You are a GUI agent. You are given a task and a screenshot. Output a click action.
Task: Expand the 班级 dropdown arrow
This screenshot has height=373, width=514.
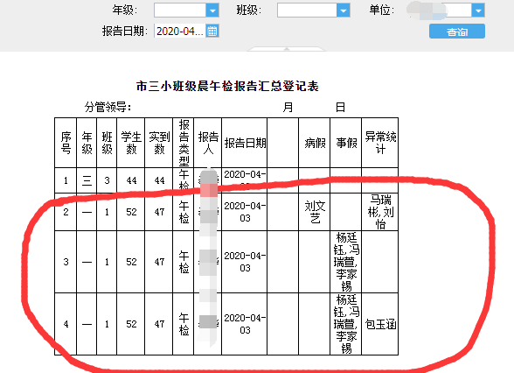344,11
